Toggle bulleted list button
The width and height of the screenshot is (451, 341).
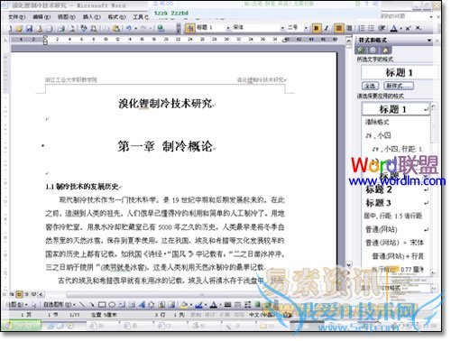click(x=372, y=28)
